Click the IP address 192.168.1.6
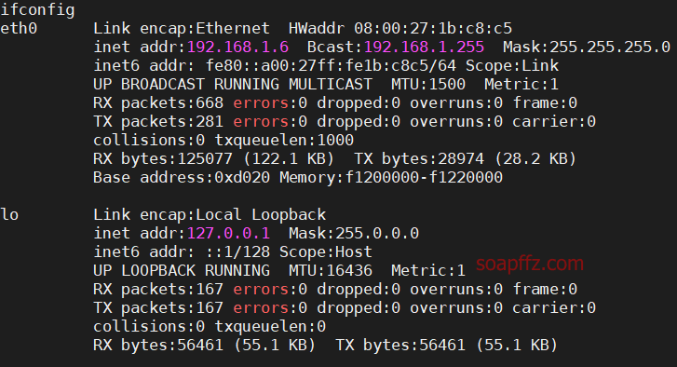The width and height of the screenshot is (677, 367). tap(237, 48)
